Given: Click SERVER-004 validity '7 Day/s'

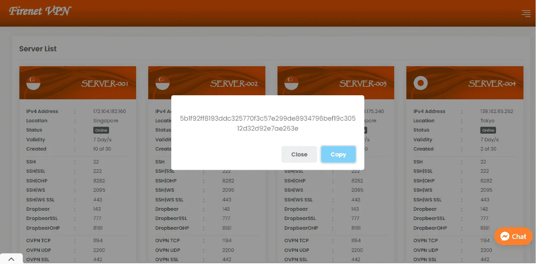Looking at the screenshot, I should (490, 140).
